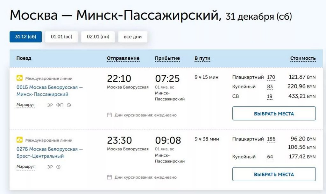The width and height of the screenshot is (326, 194).
Task: Open the clock schedule icon for train 001Б
Action: click(69, 105)
